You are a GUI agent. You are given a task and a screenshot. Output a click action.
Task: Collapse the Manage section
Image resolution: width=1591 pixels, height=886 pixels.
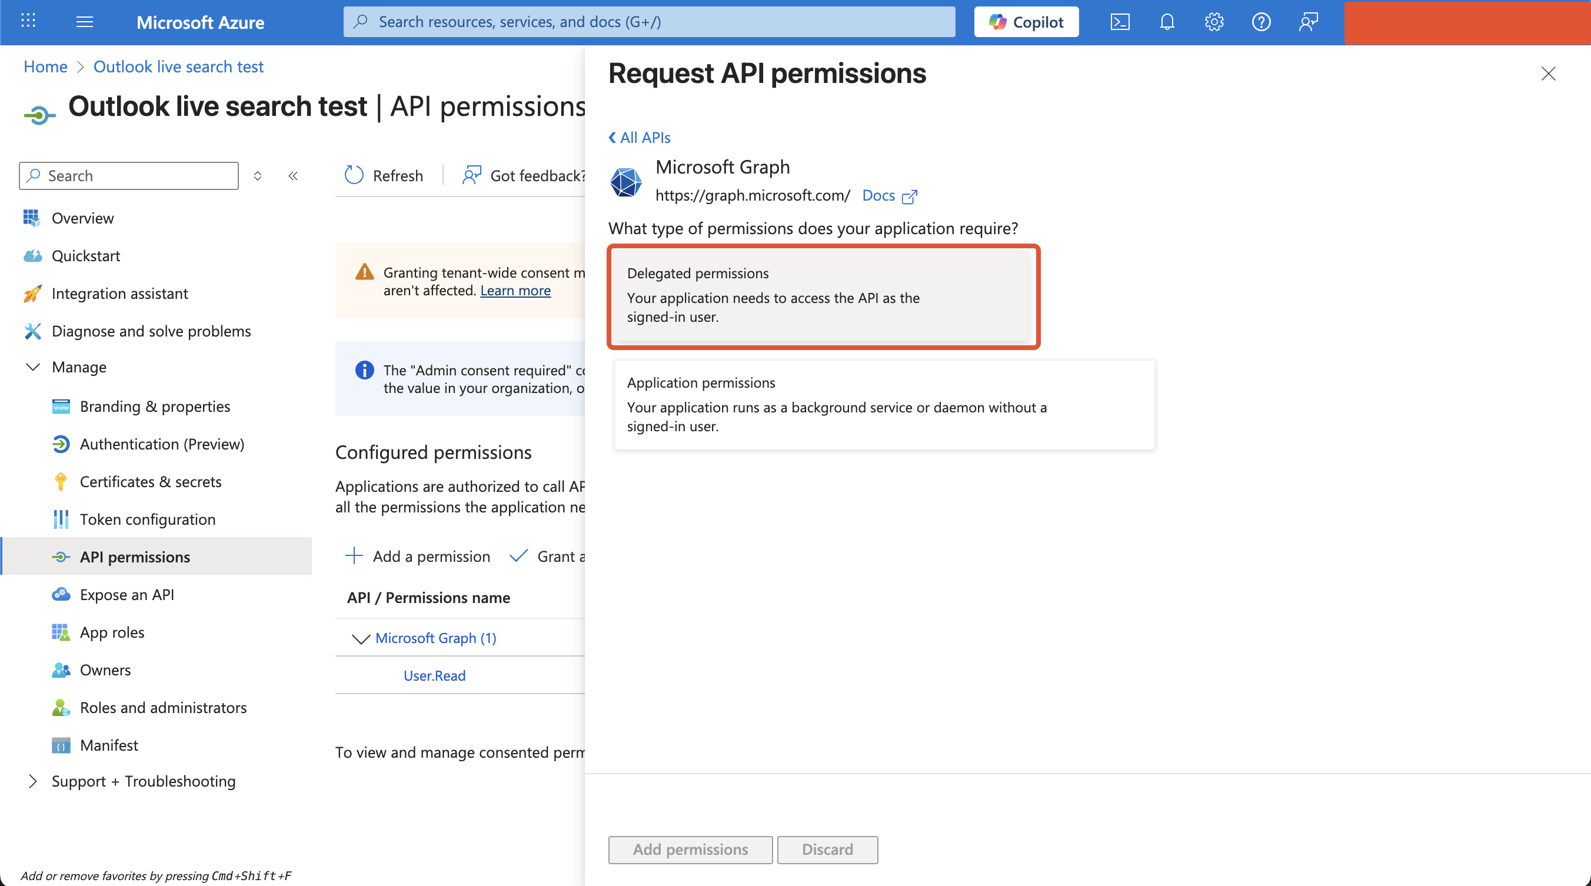[x=33, y=367]
